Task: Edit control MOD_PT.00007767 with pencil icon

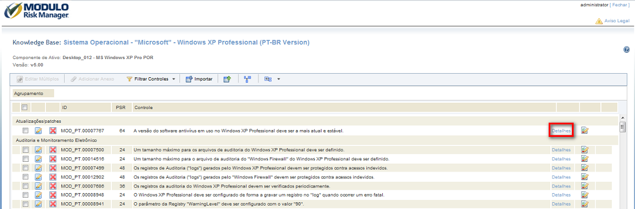Action: tap(39, 131)
